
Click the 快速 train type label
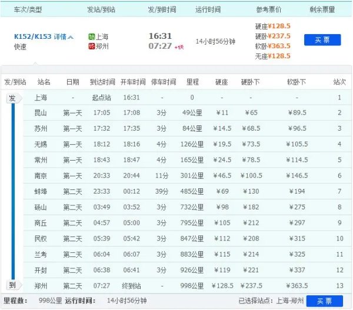point(20,47)
